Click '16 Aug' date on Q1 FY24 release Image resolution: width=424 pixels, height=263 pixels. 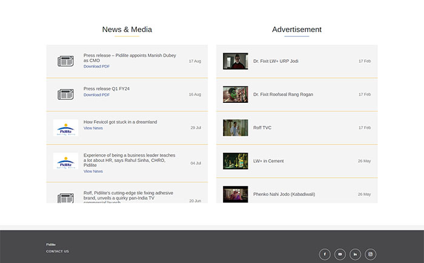point(195,94)
